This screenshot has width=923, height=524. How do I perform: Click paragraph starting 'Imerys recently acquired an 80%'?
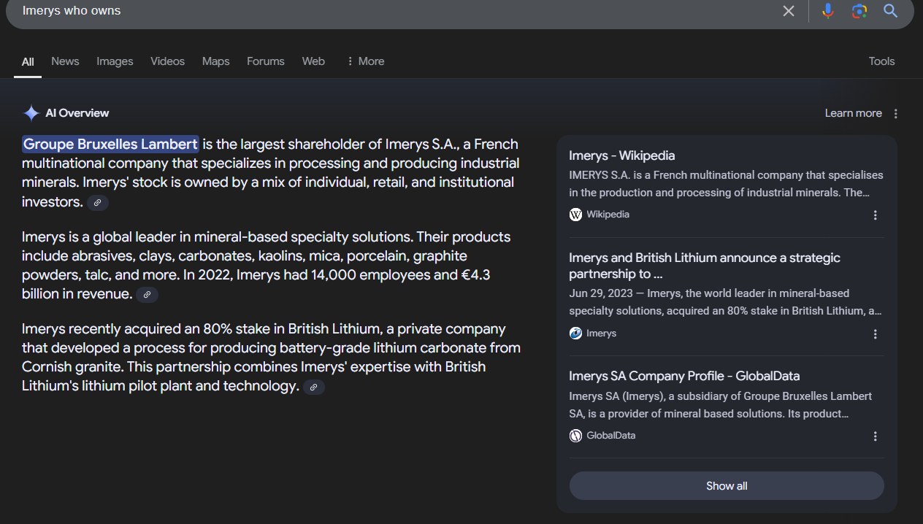[x=271, y=358]
